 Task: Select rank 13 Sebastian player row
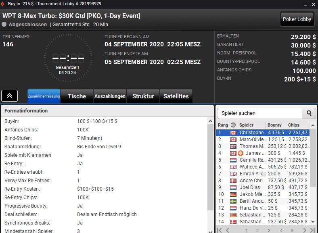[x=263, y=215]
